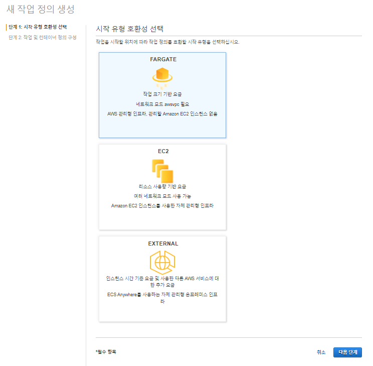Click text Amazon EC2 인스턴스를 사용한 자체 관리형 인프라
The width and height of the screenshot is (373, 366).
point(162,206)
